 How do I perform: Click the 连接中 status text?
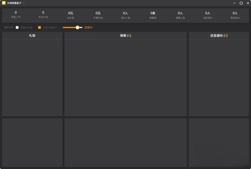(88, 28)
